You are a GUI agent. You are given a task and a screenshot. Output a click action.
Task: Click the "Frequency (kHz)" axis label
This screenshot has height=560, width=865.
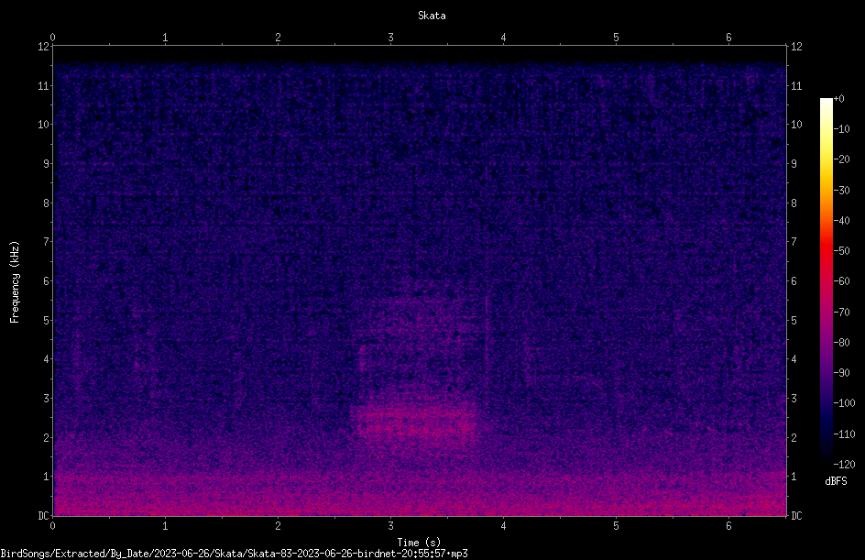coord(15,282)
